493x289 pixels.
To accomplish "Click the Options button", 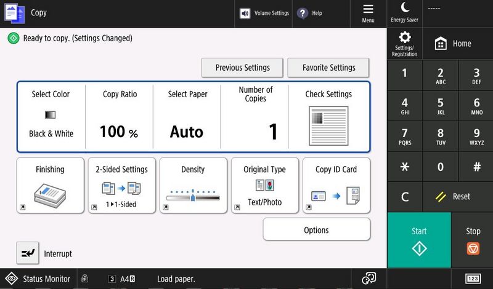I will [316, 230].
